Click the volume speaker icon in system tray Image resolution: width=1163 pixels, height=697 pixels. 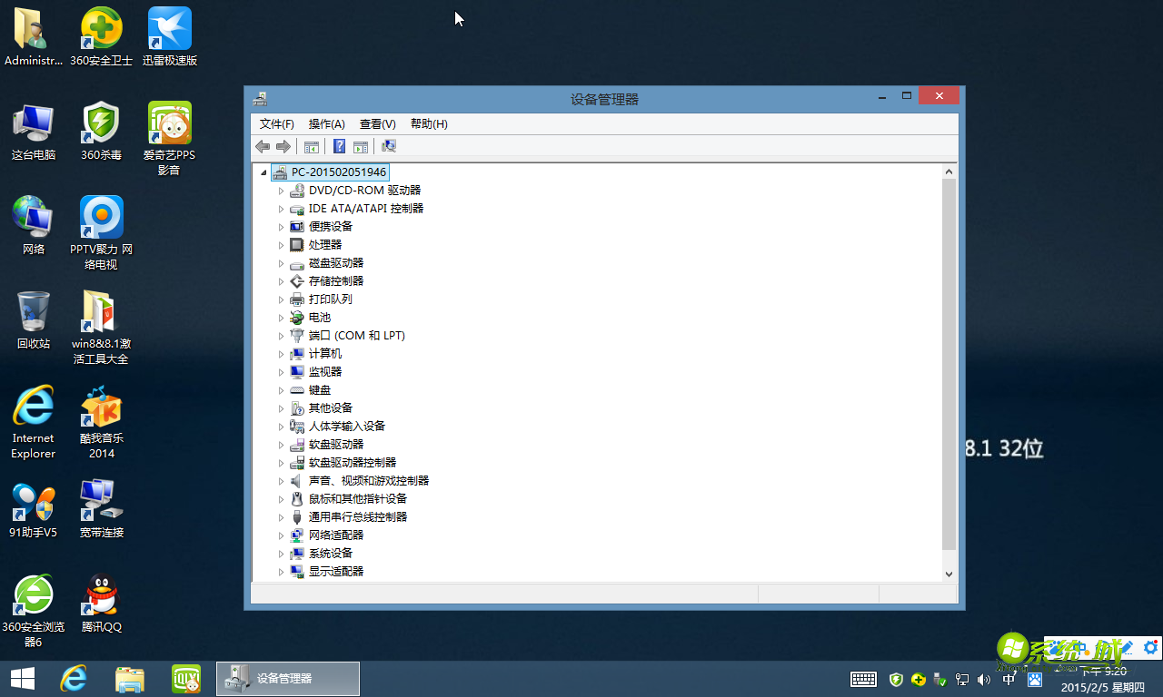(984, 679)
